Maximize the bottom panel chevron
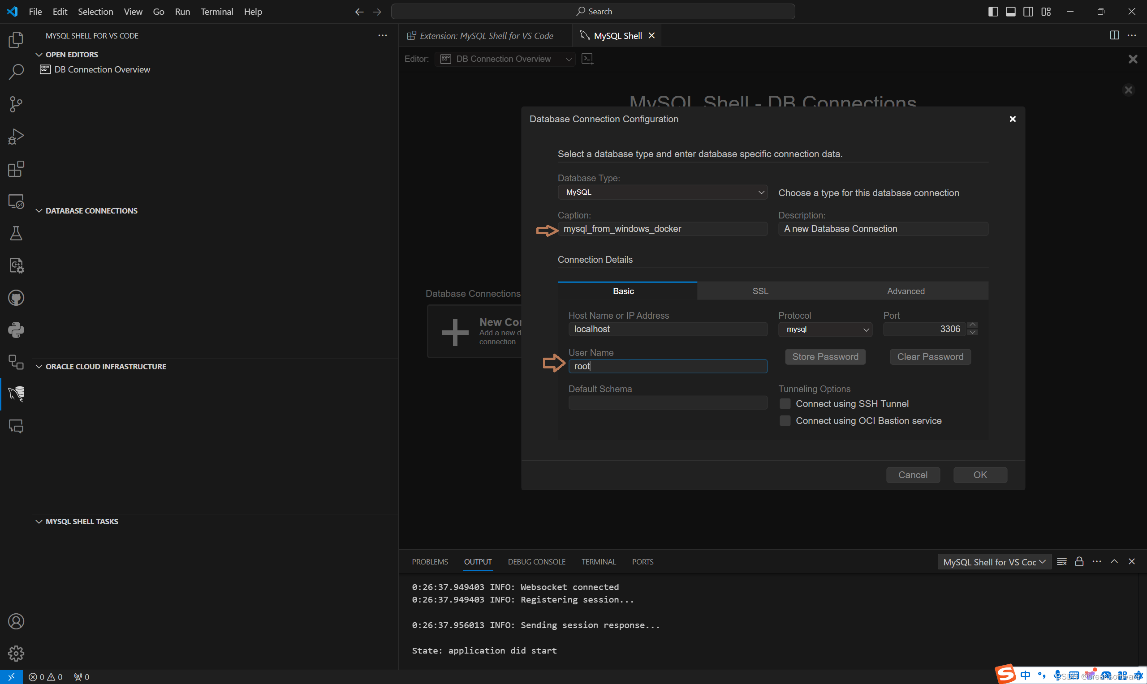1147x684 pixels. point(1114,561)
